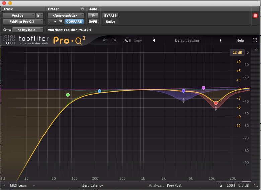This screenshot has width=261, height=190.
Task: Select previous preset minus button
Action: (x=50, y=22)
